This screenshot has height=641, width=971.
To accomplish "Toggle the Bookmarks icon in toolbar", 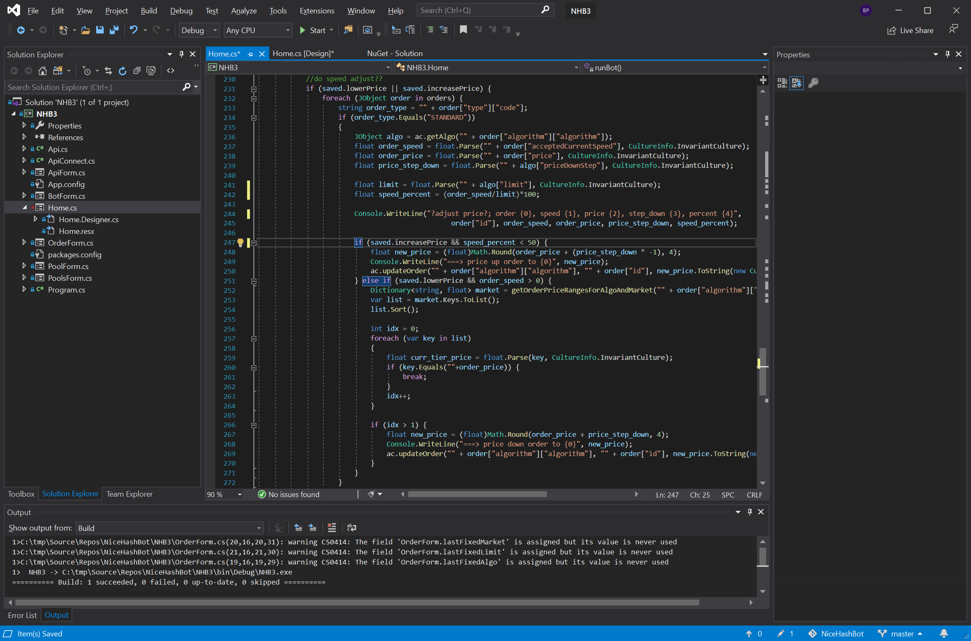I will [x=463, y=30].
